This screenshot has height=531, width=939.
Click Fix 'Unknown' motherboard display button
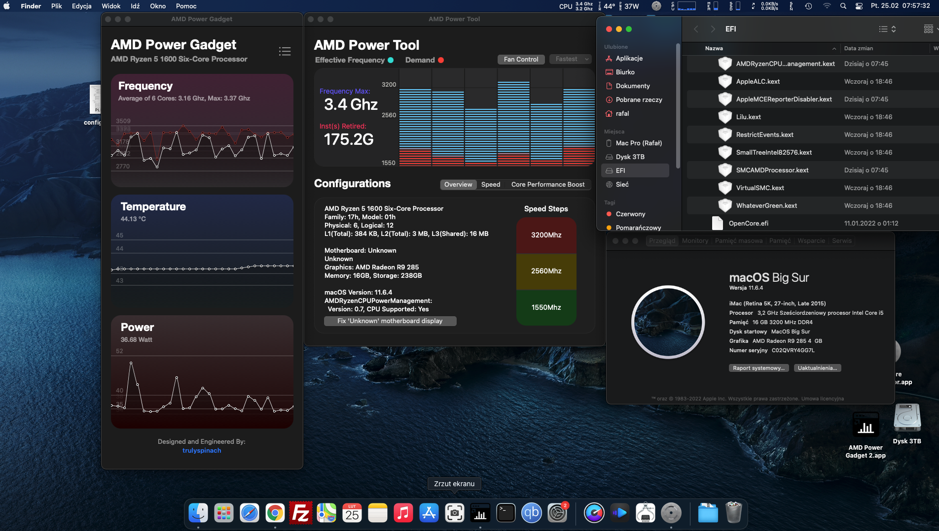coord(390,321)
